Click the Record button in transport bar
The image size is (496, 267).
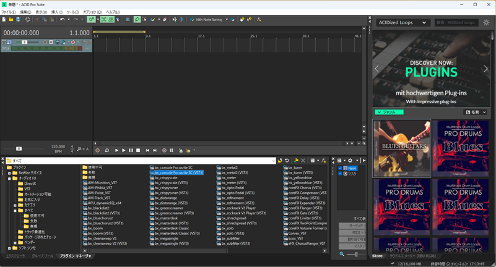pos(98,150)
